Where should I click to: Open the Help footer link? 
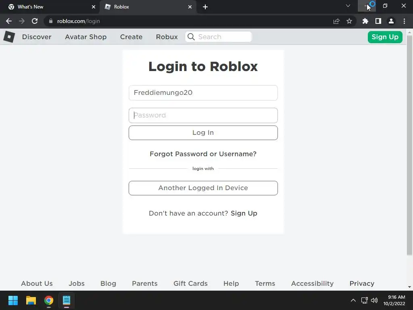[231, 283]
